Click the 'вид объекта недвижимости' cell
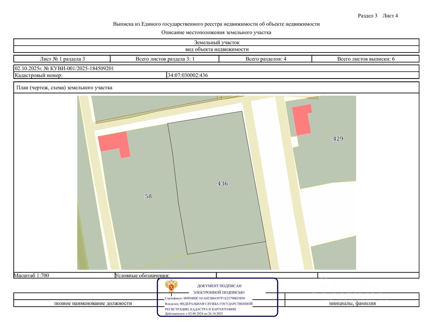The height and width of the screenshot is (334, 433). 216,49
